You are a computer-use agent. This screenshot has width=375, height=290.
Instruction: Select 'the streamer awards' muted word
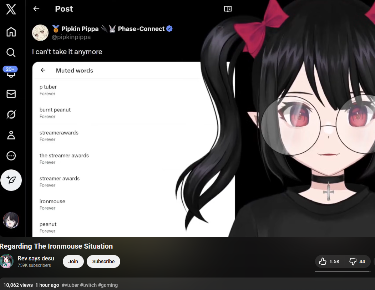pos(64,156)
